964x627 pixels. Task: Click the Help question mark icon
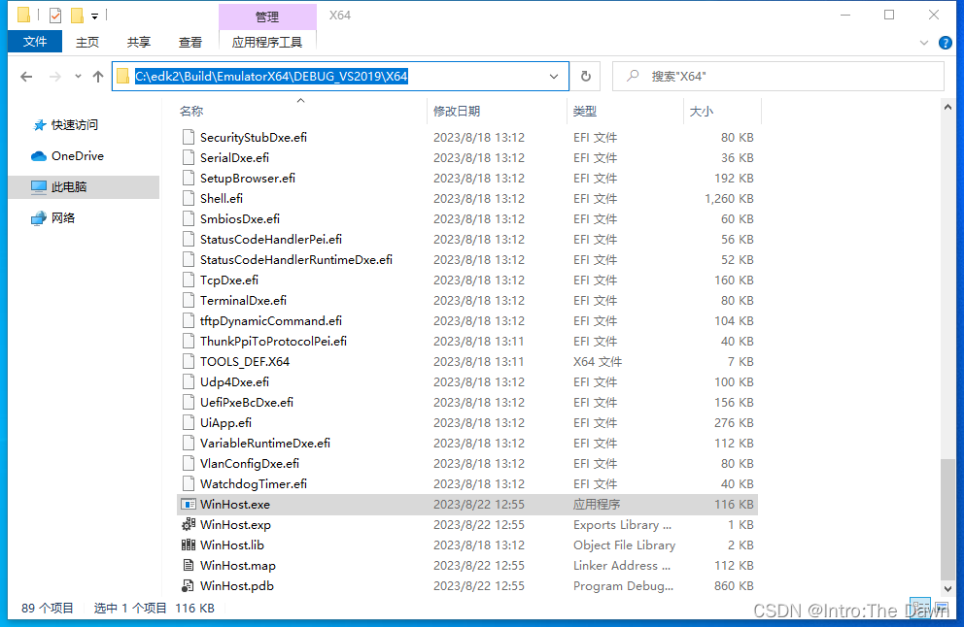944,43
